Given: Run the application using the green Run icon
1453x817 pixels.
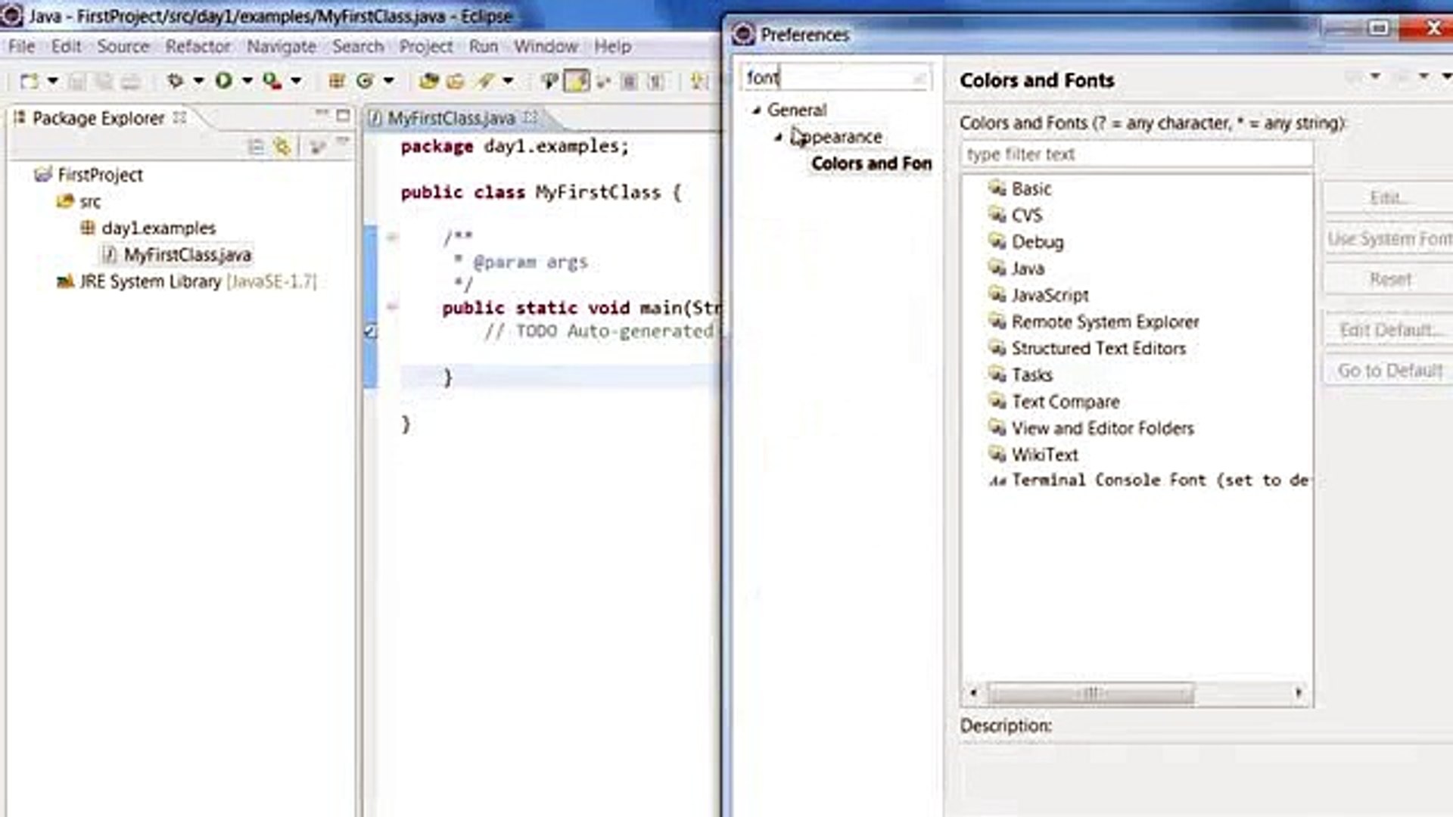Looking at the screenshot, I should click(224, 79).
